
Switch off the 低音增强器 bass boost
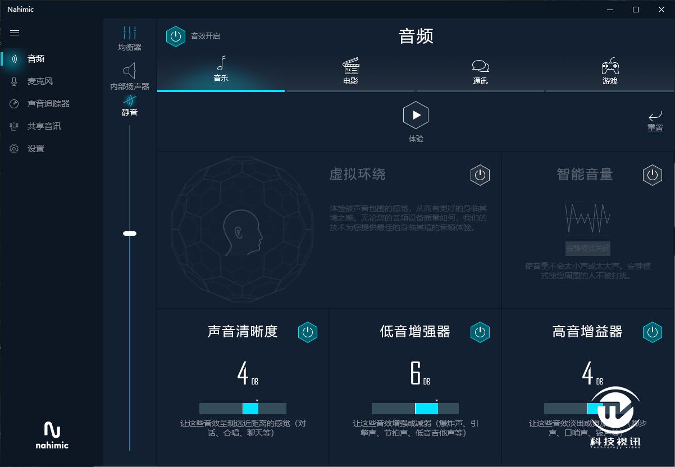480,332
